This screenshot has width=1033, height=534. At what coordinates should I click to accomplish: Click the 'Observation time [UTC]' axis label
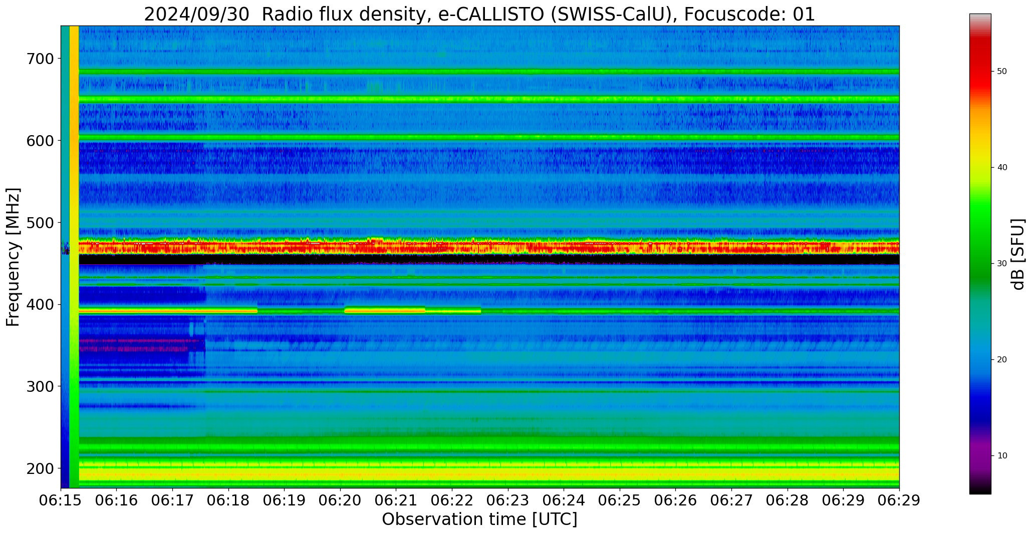click(479, 519)
